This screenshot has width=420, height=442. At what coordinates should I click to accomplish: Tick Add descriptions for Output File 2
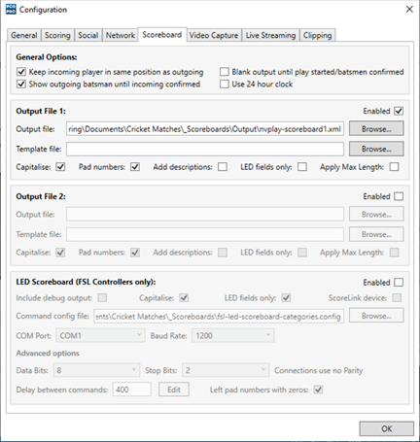click(x=223, y=253)
